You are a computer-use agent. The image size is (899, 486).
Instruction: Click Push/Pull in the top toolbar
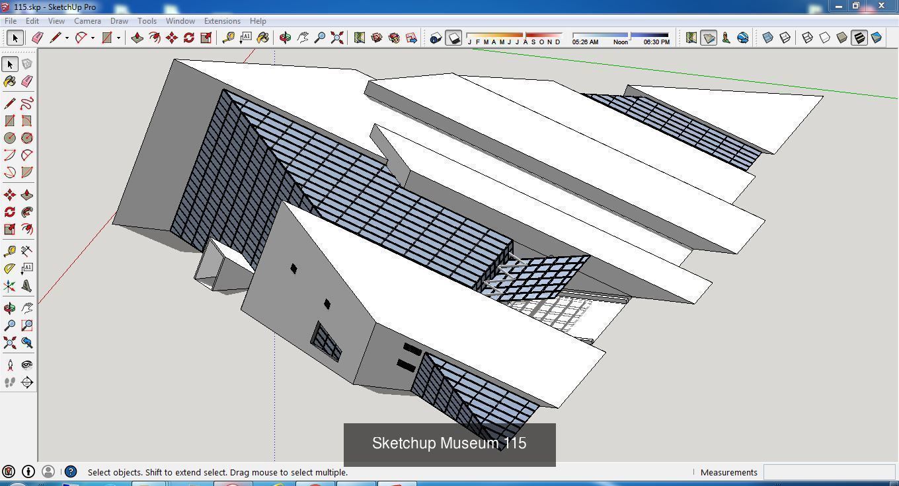137,38
